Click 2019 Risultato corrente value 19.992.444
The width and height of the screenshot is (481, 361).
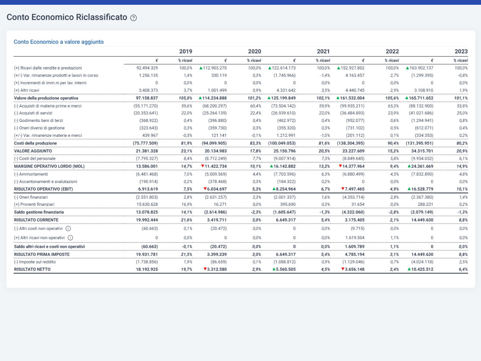[147, 220]
